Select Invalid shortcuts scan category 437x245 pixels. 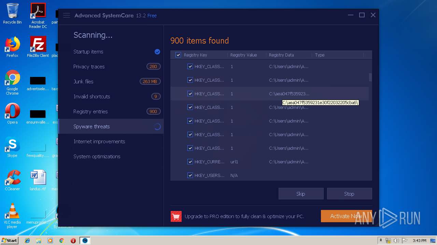[x=111, y=97]
